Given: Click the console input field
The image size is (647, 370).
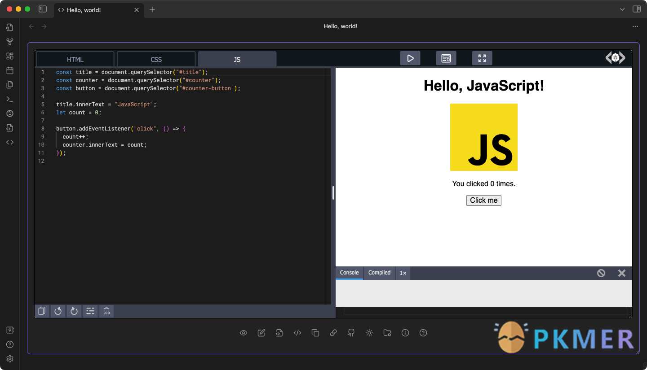Looking at the screenshot, I should pos(485,310).
